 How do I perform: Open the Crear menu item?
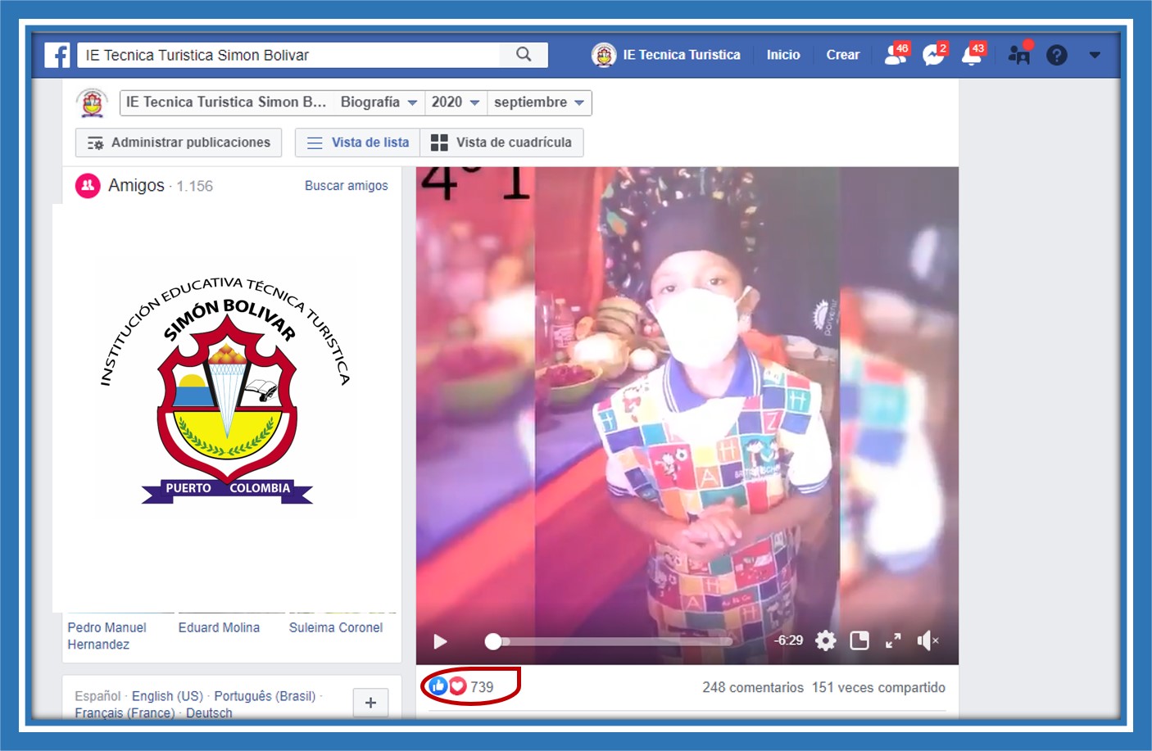(x=842, y=55)
